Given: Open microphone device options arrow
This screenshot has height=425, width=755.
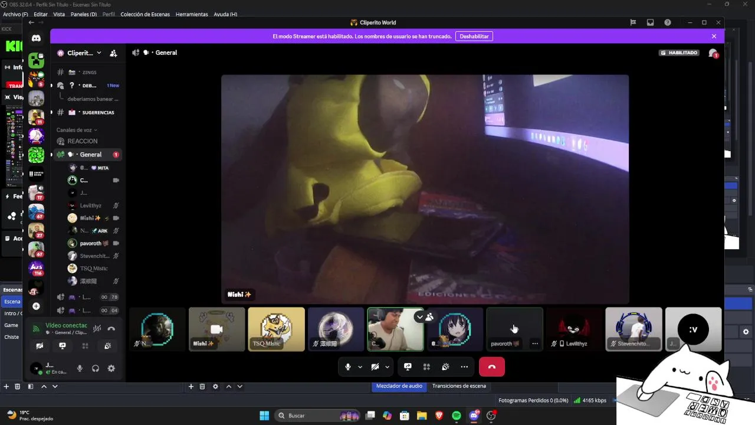Looking at the screenshot, I should point(360,367).
